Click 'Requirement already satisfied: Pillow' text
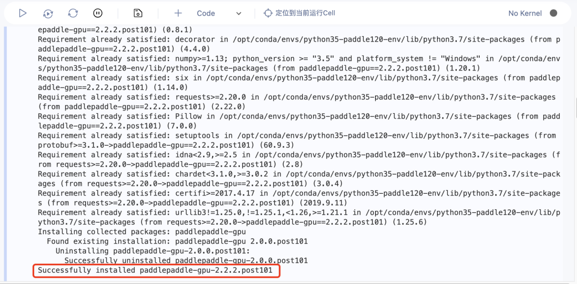 pyautogui.click(x=120, y=116)
